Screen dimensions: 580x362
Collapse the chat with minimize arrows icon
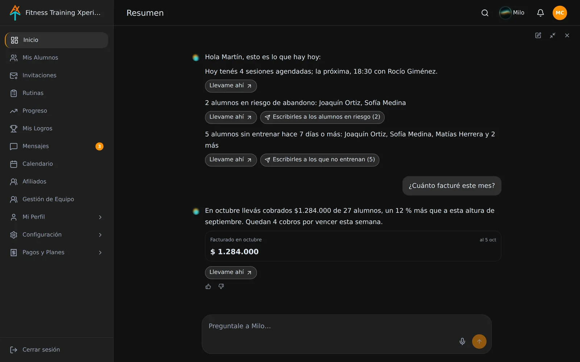point(552,35)
